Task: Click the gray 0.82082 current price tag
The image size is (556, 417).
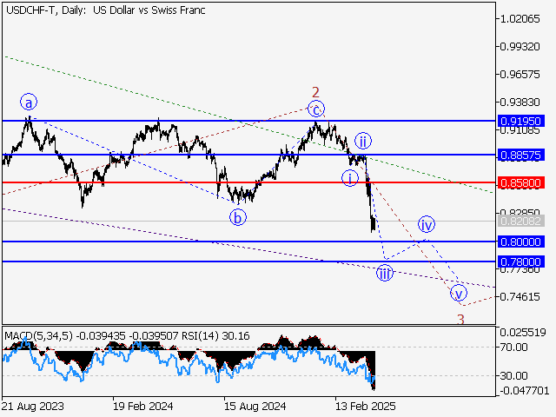Action: pyautogui.click(x=521, y=222)
